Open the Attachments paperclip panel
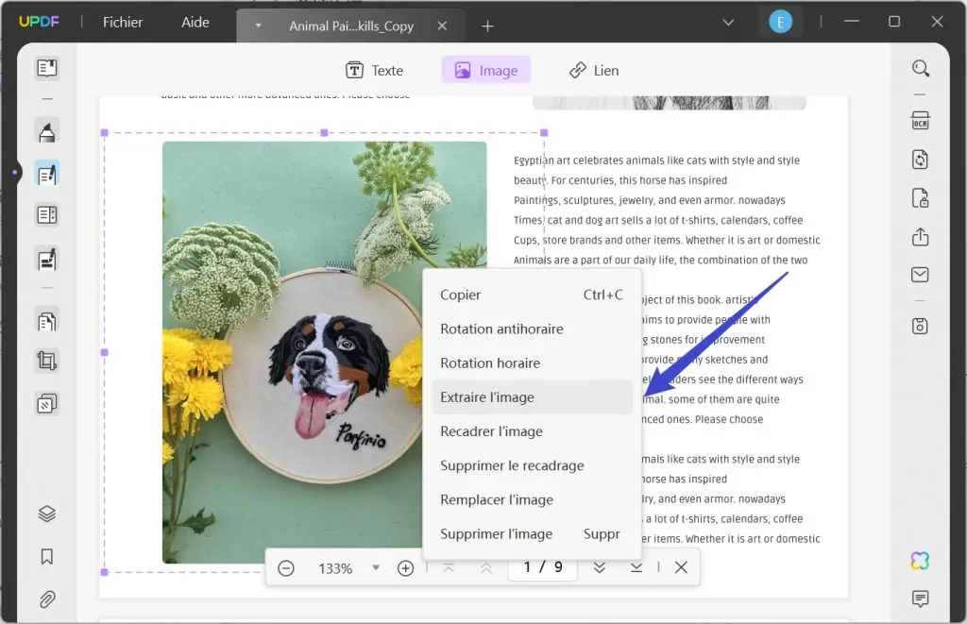 (47, 599)
